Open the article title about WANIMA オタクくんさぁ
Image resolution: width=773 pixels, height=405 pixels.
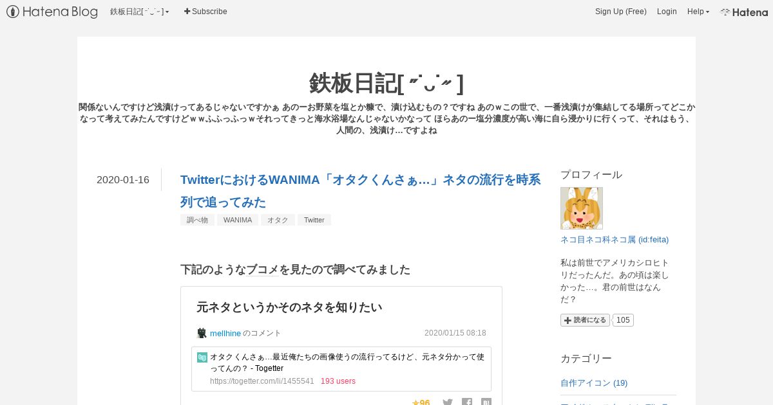[360, 191]
